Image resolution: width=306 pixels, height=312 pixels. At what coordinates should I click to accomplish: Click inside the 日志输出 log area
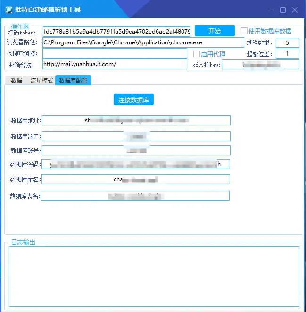tap(154, 277)
